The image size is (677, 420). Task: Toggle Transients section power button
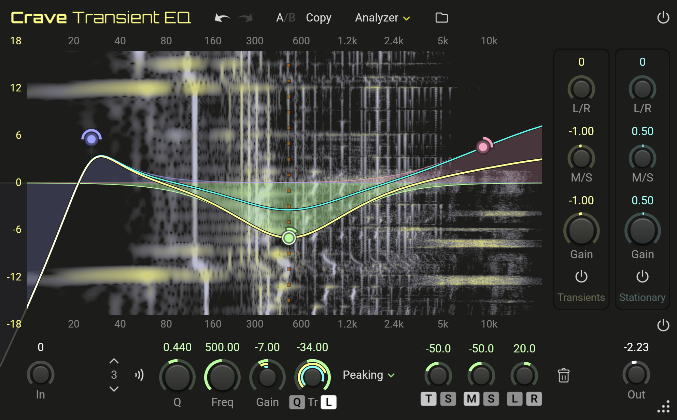[581, 276]
